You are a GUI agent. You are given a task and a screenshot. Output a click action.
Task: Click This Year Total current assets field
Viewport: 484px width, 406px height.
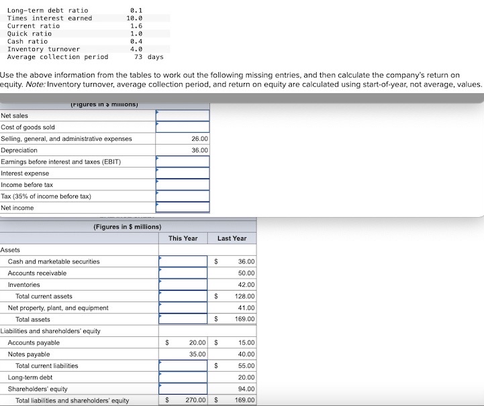(x=183, y=296)
